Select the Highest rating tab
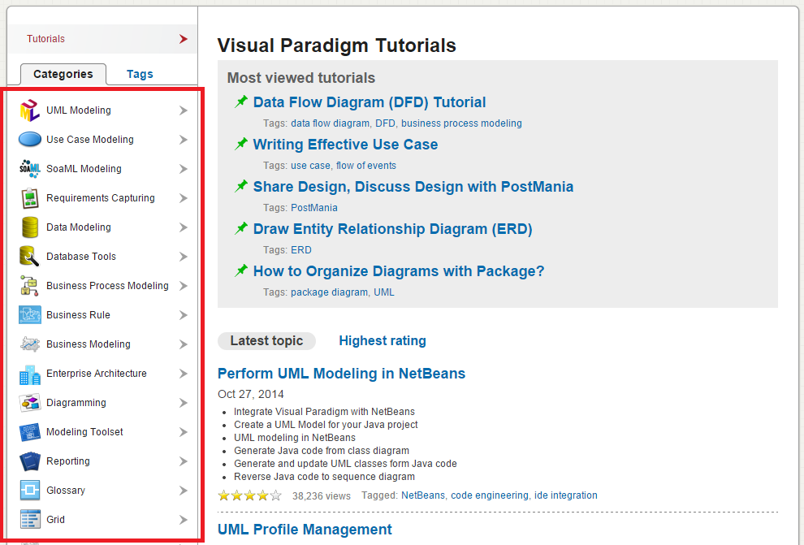 (x=383, y=341)
